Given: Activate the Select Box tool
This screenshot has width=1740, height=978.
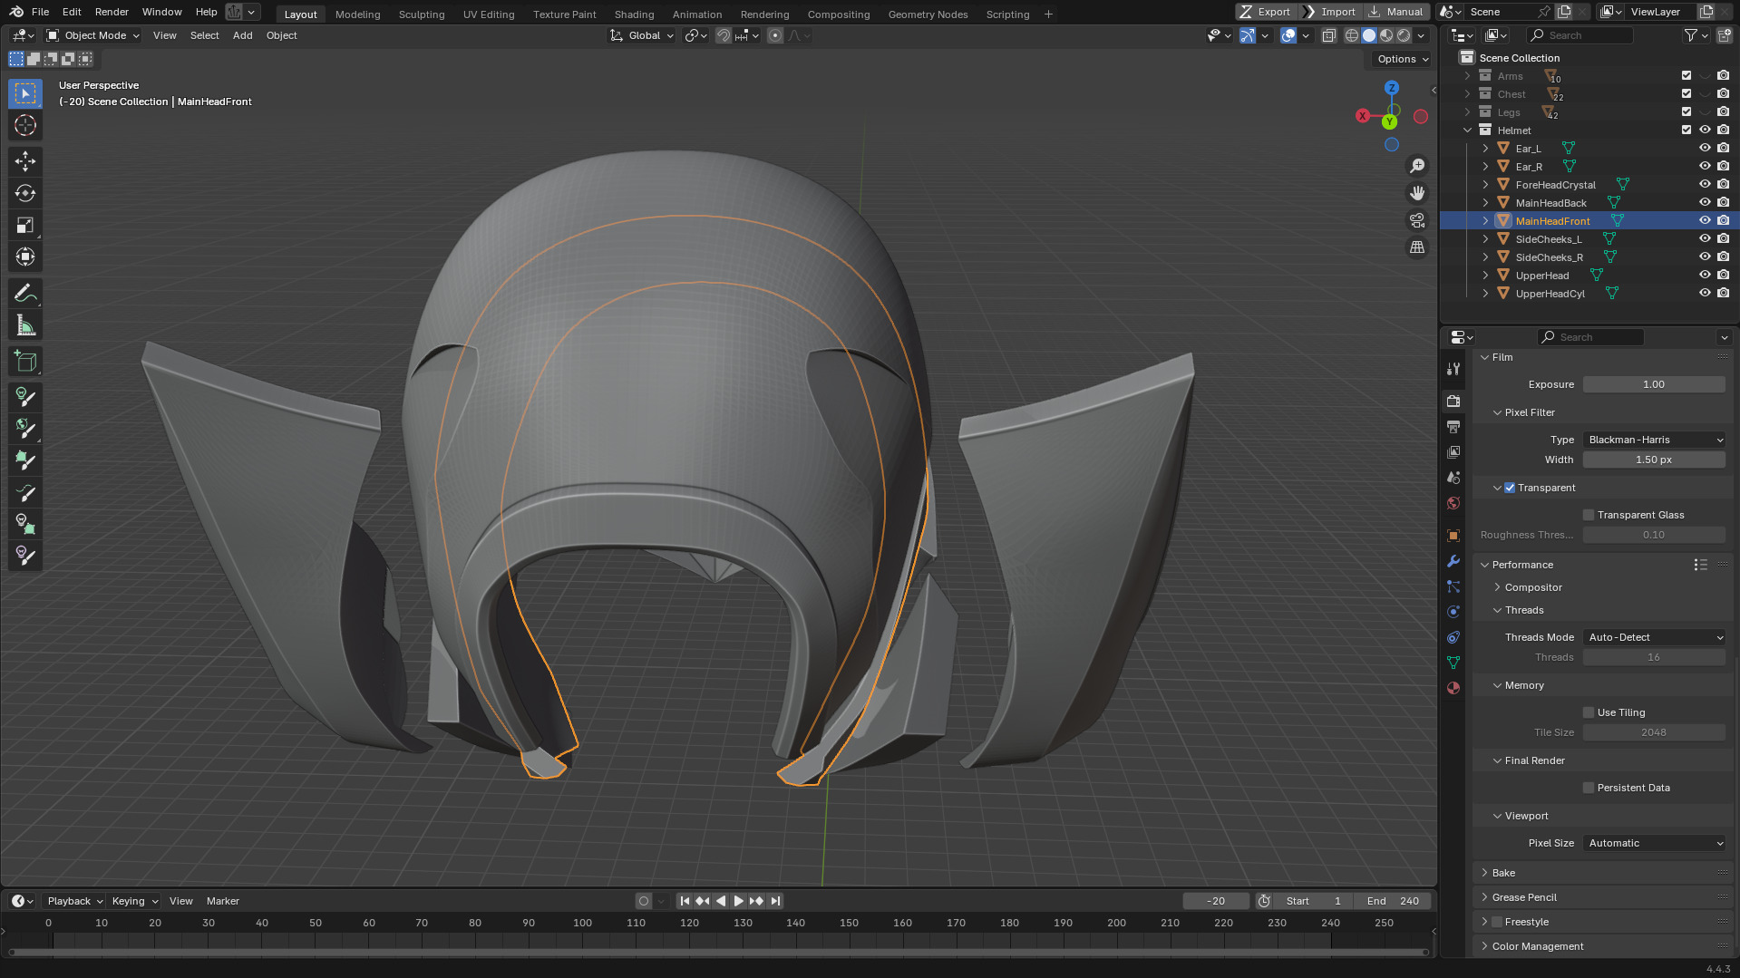Looking at the screenshot, I should tap(25, 93).
